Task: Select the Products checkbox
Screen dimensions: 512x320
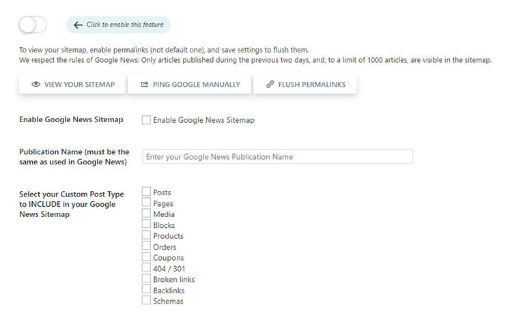Action: click(x=146, y=235)
